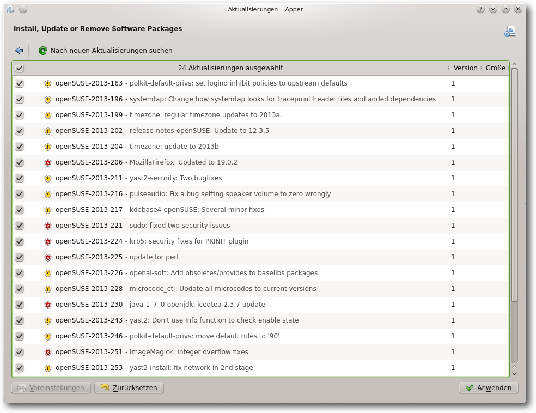Click the software packages icon at top right

point(510,32)
